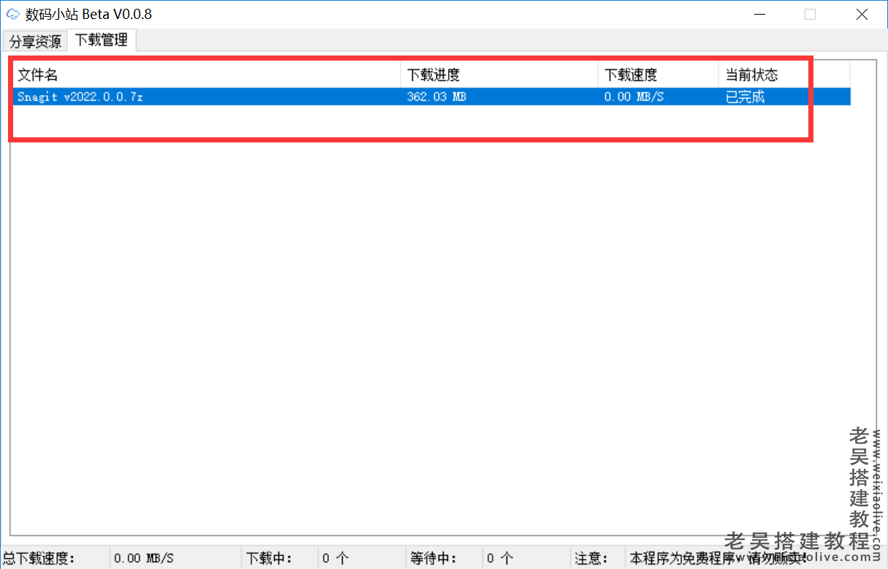The width and height of the screenshot is (888, 569).
Task: Click the 总下载速度 status bar label
Action: pyautogui.click(x=44, y=558)
